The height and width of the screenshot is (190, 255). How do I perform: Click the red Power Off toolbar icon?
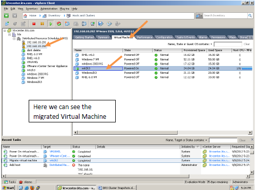[34, 24]
